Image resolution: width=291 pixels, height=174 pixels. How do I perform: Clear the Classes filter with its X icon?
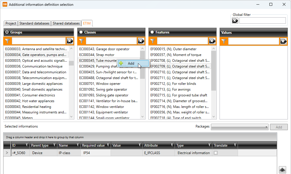(x=141, y=41)
